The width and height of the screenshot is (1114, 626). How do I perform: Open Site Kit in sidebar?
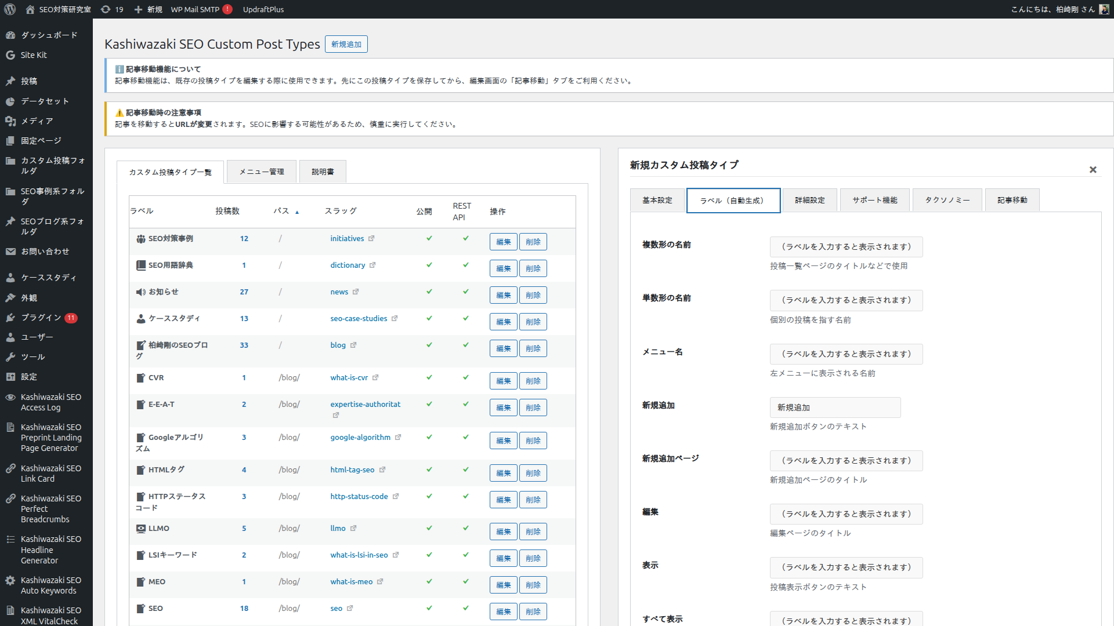click(34, 55)
